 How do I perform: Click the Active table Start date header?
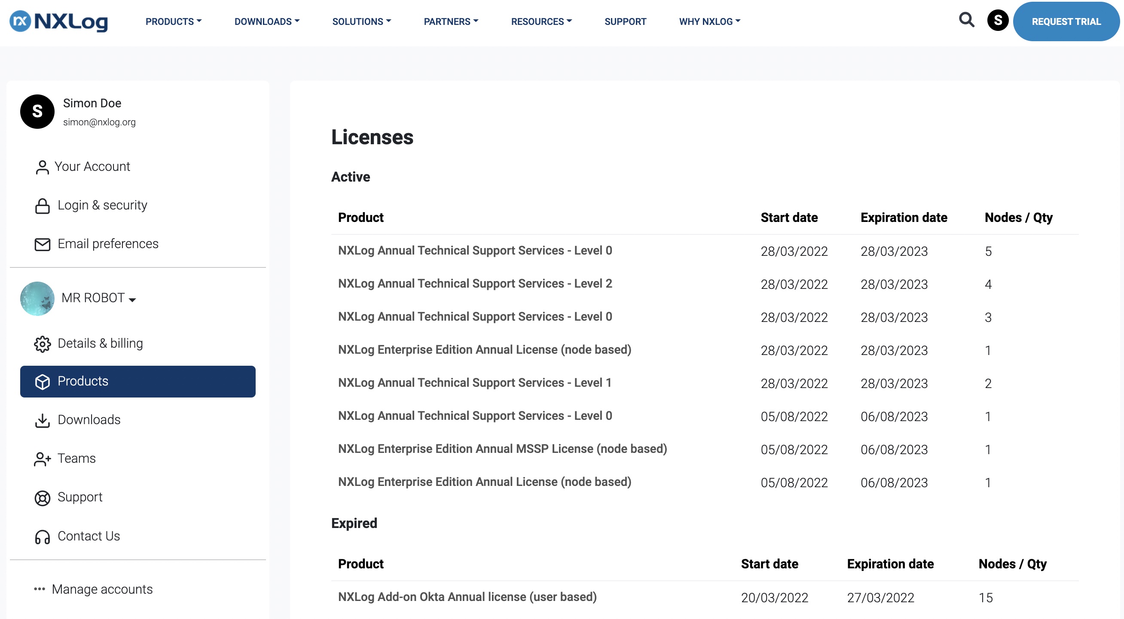click(x=789, y=218)
